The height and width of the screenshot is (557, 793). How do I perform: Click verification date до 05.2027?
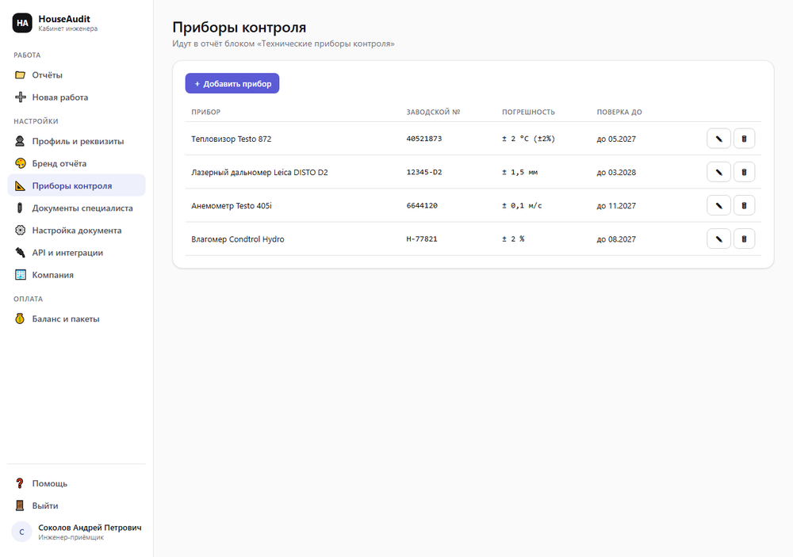[616, 139]
